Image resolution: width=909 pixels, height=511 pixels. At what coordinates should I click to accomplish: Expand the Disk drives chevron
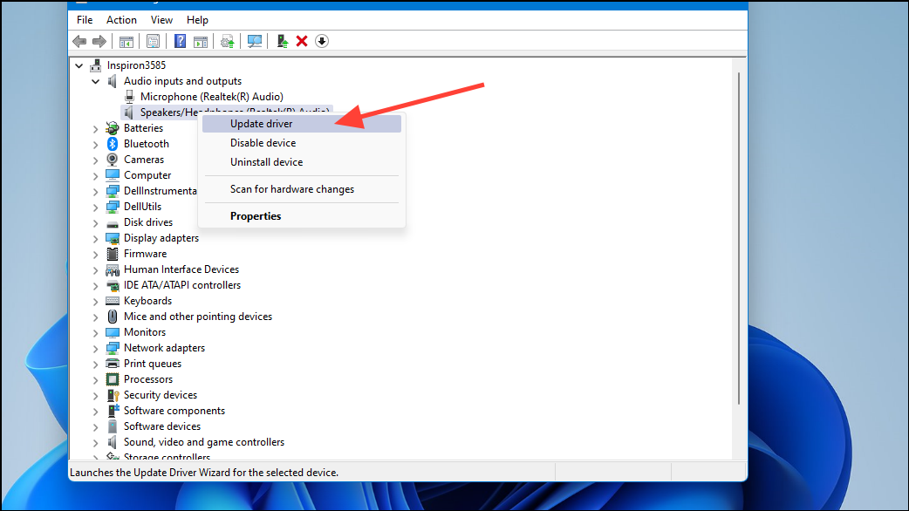(96, 222)
